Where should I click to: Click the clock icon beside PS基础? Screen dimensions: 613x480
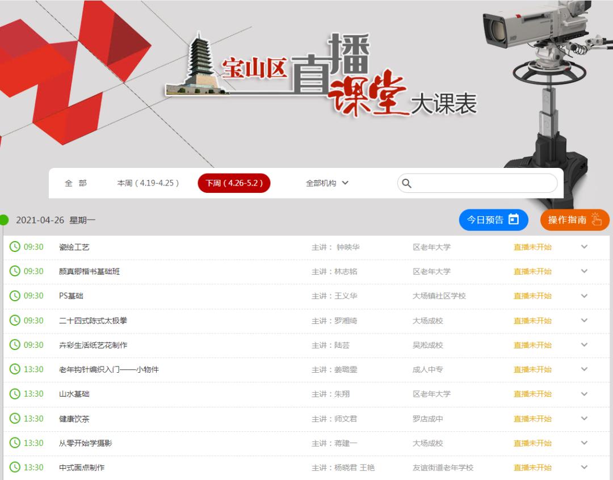point(15,296)
